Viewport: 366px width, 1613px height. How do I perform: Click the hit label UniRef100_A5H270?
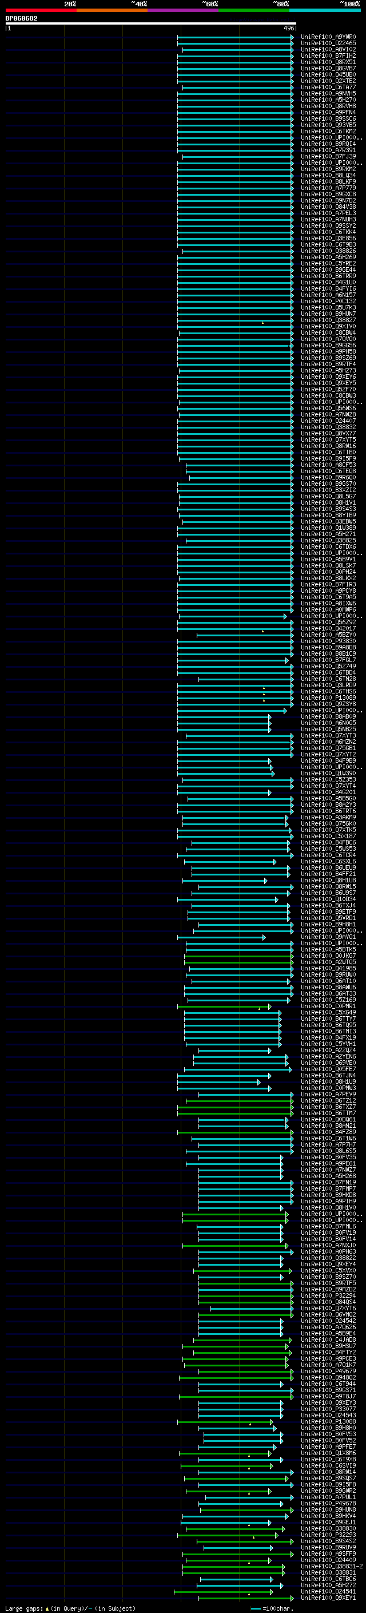(328, 100)
